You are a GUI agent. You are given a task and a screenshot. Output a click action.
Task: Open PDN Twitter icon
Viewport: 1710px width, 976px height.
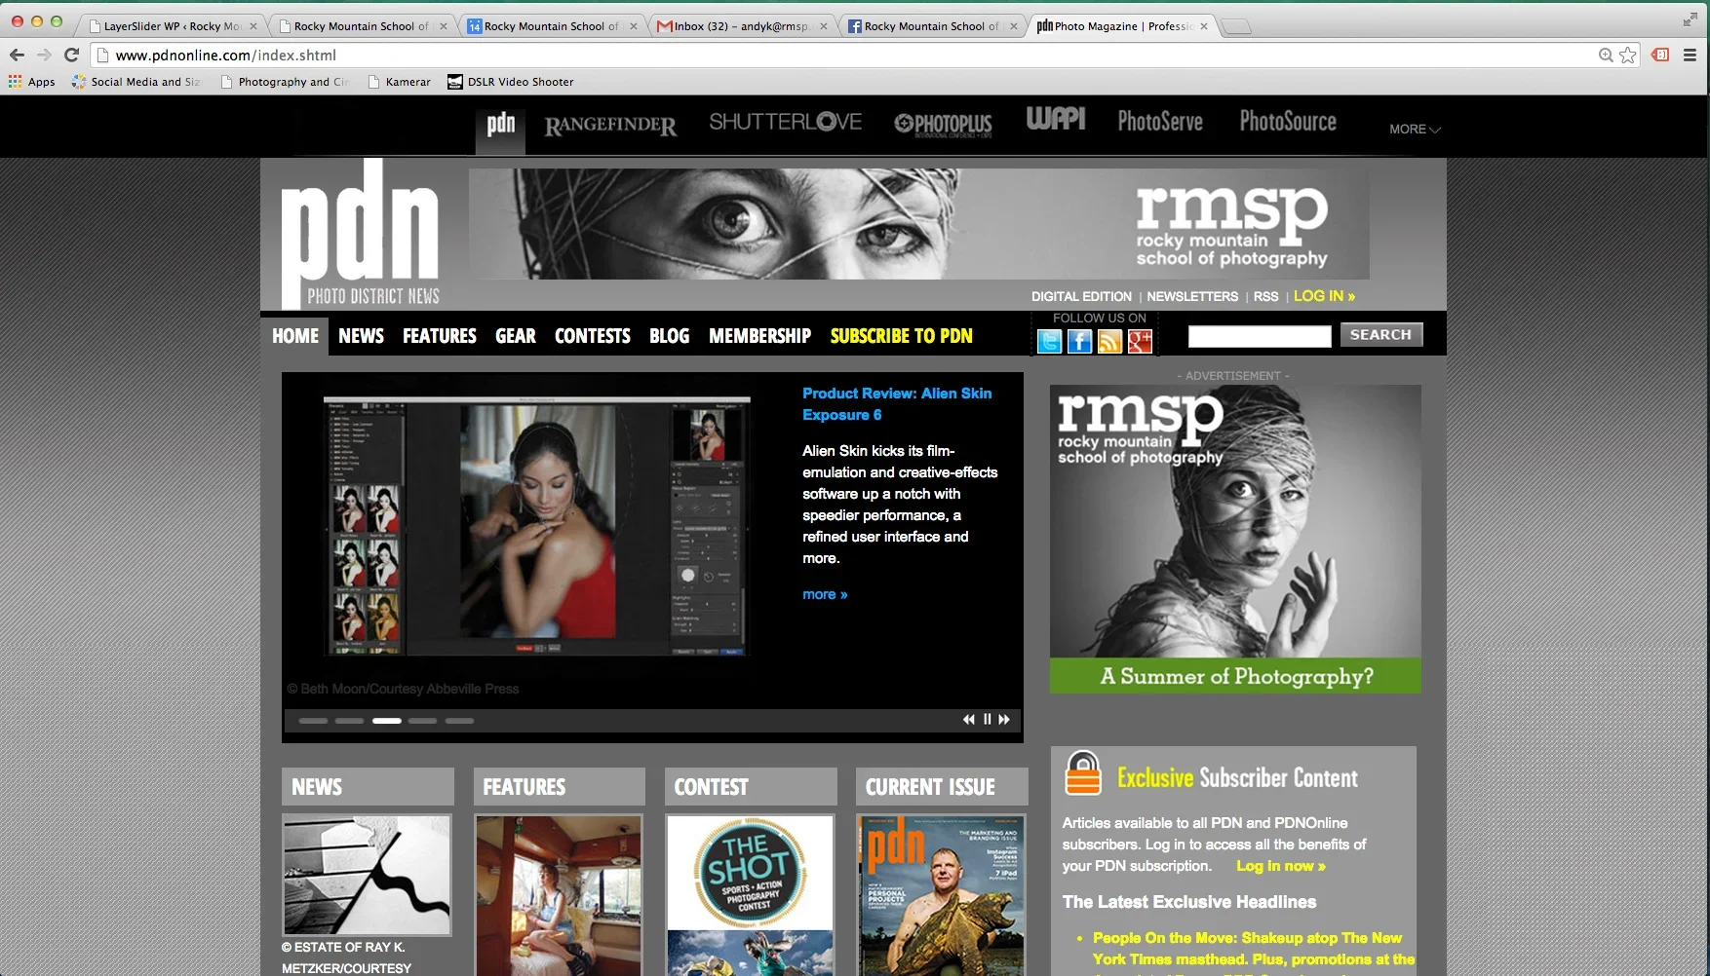1049,341
